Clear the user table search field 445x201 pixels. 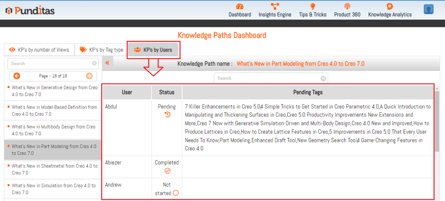(323, 78)
